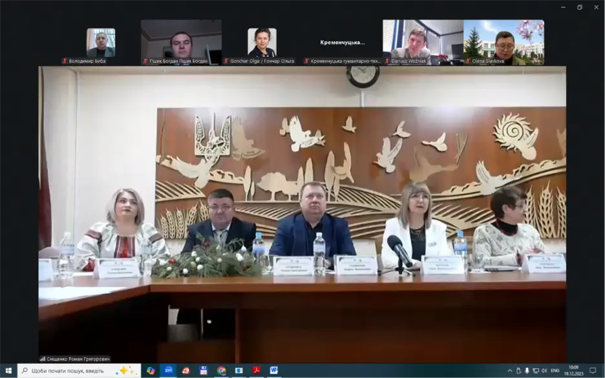Viewport: 605px width, 378px height.
Task: Open the notification center icon
Action: click(x=593, y=371)
